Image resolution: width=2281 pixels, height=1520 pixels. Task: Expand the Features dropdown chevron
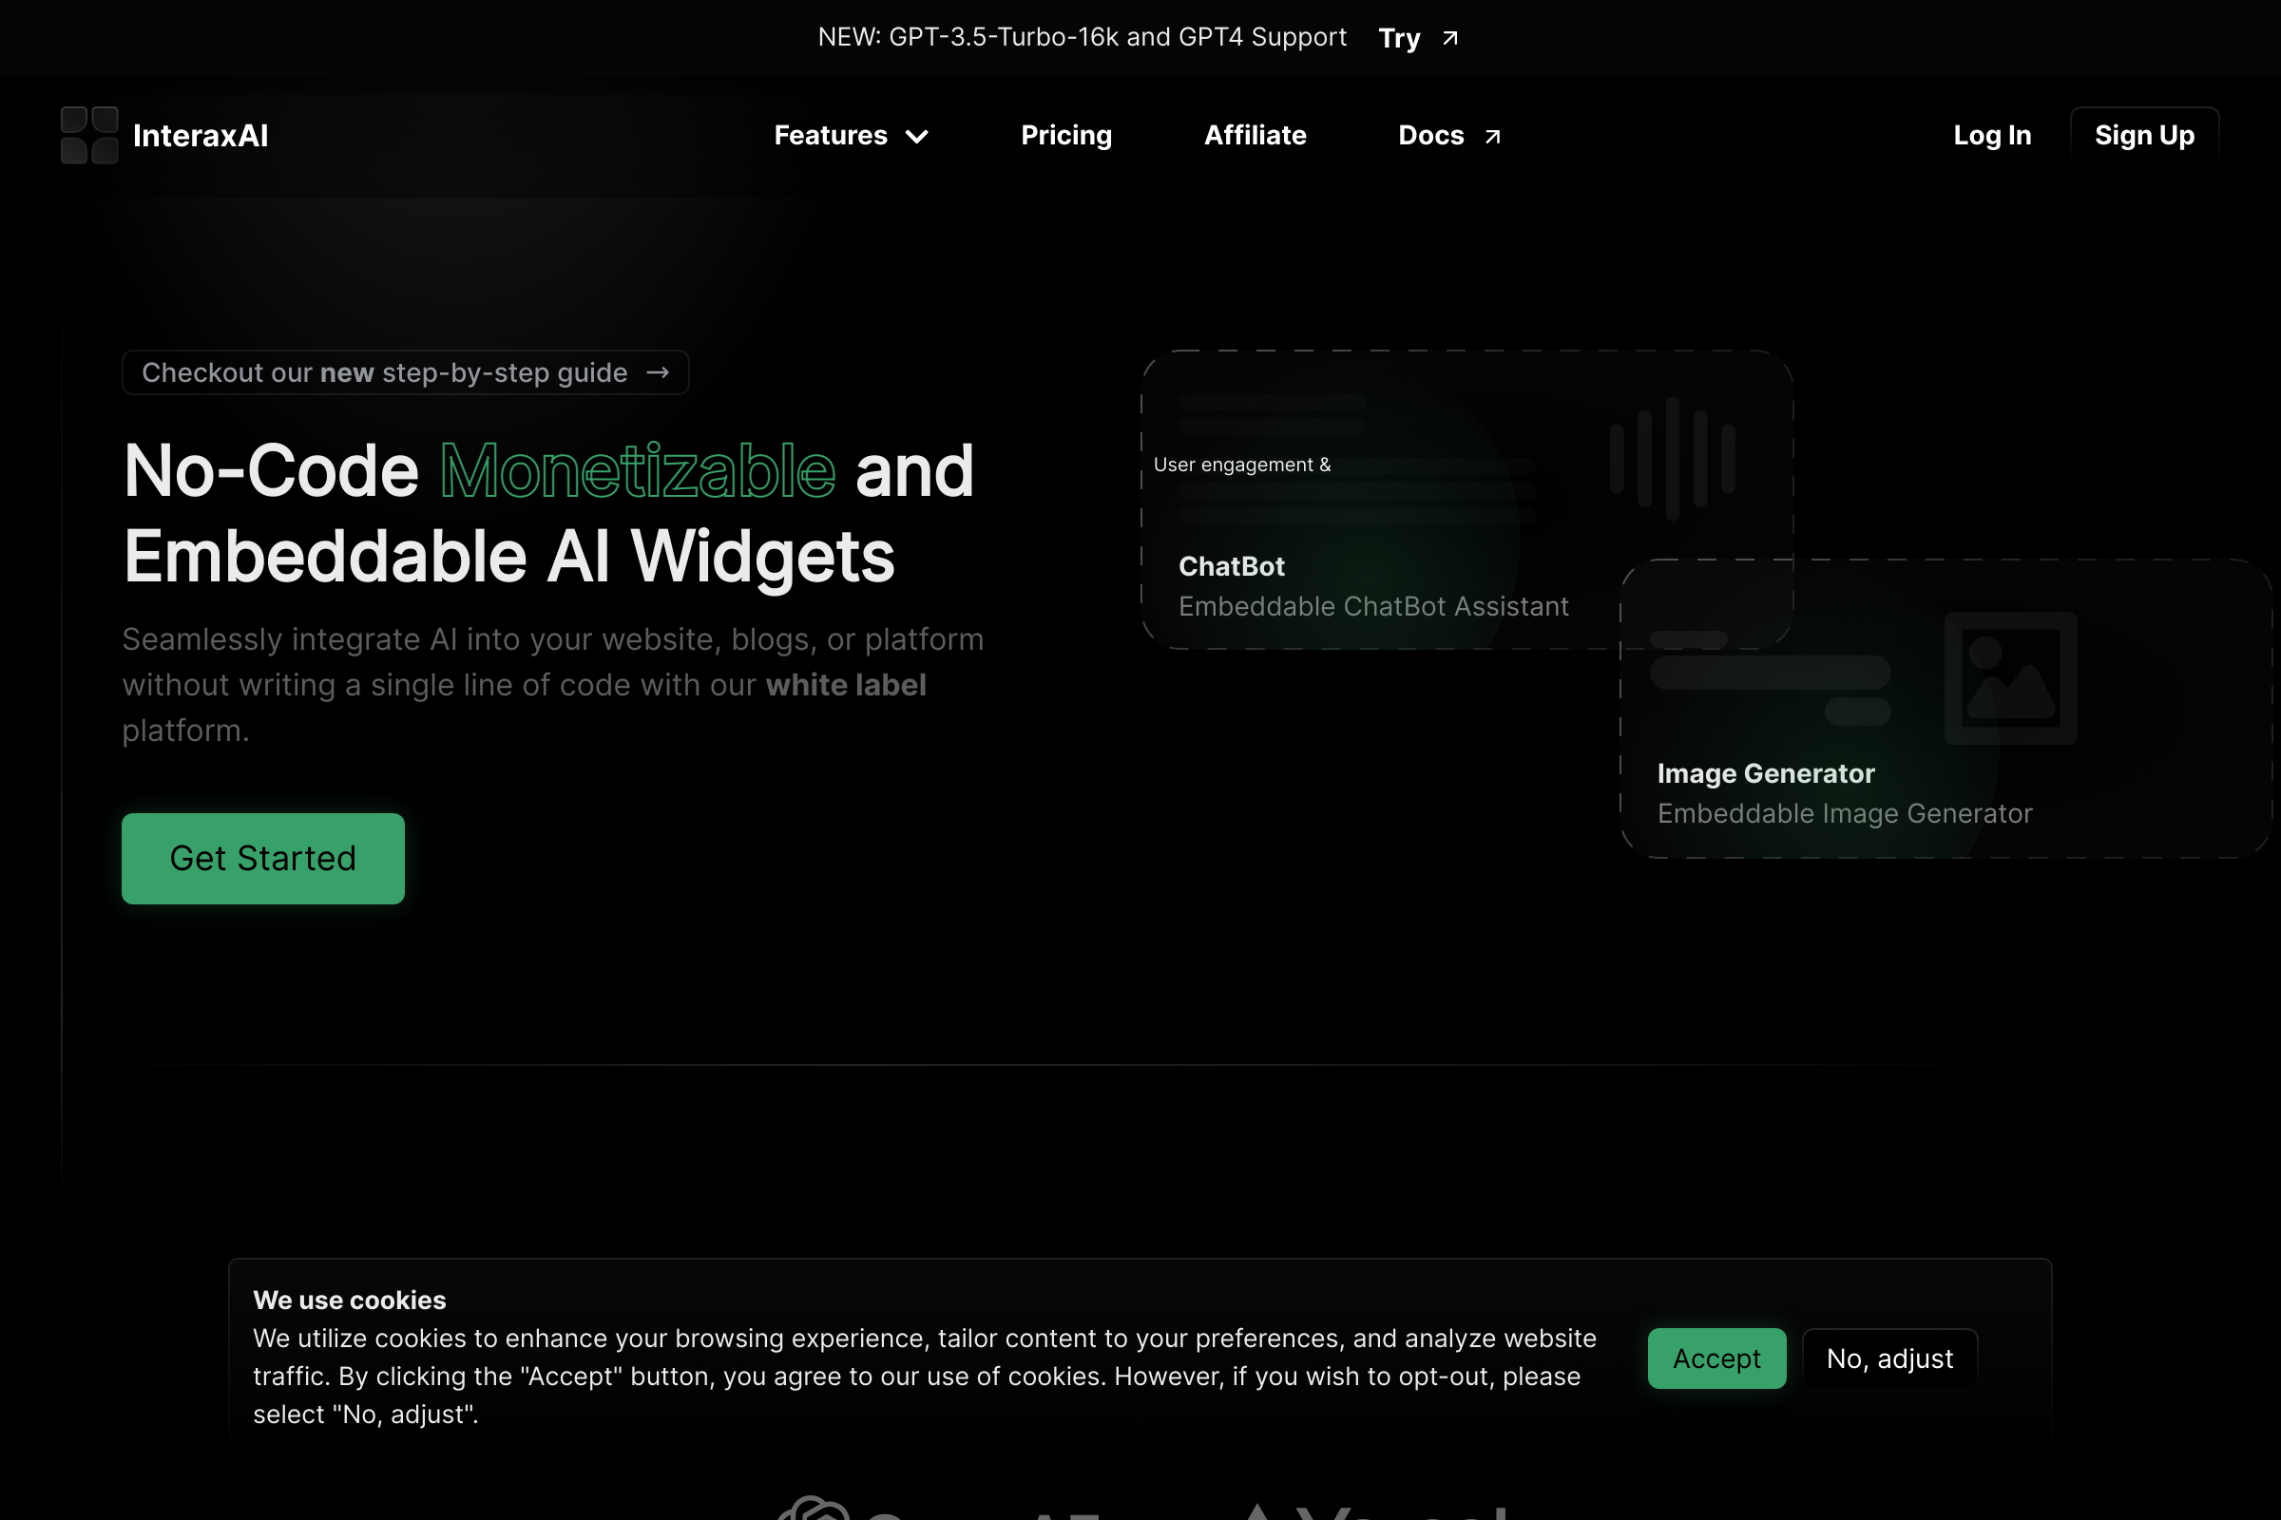point(916,137)
